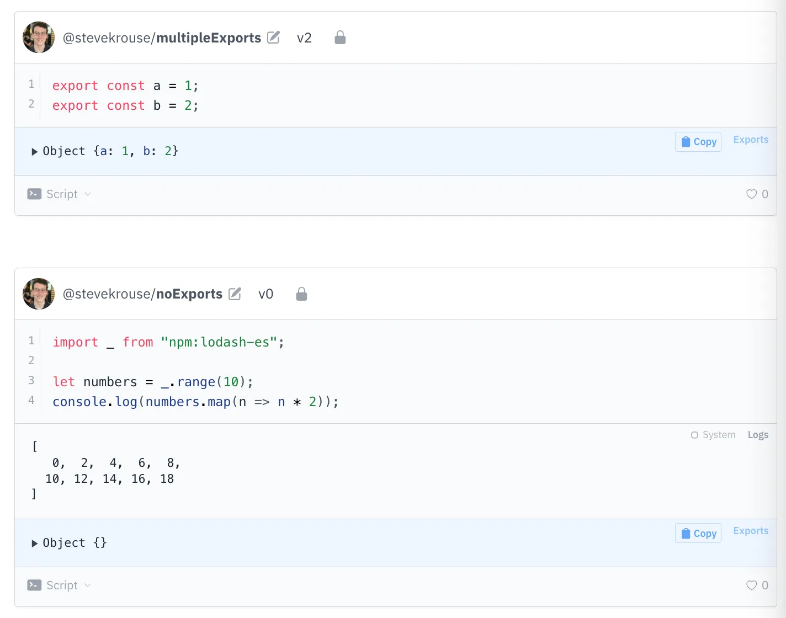Expand the Object {a: 1, b: 2} output
The image size is (786, 618).
pyautogui.click(x=35, y=151)
